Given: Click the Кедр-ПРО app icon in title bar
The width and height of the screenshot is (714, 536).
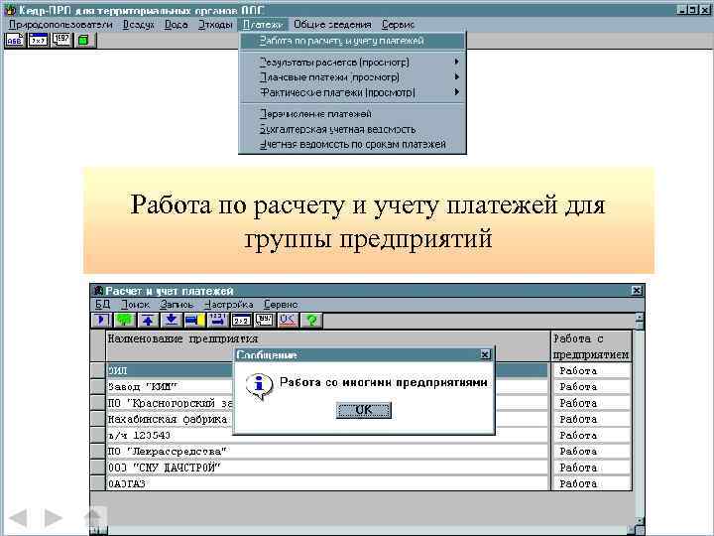Looking at the screenshot, I should tap(9, 10).
